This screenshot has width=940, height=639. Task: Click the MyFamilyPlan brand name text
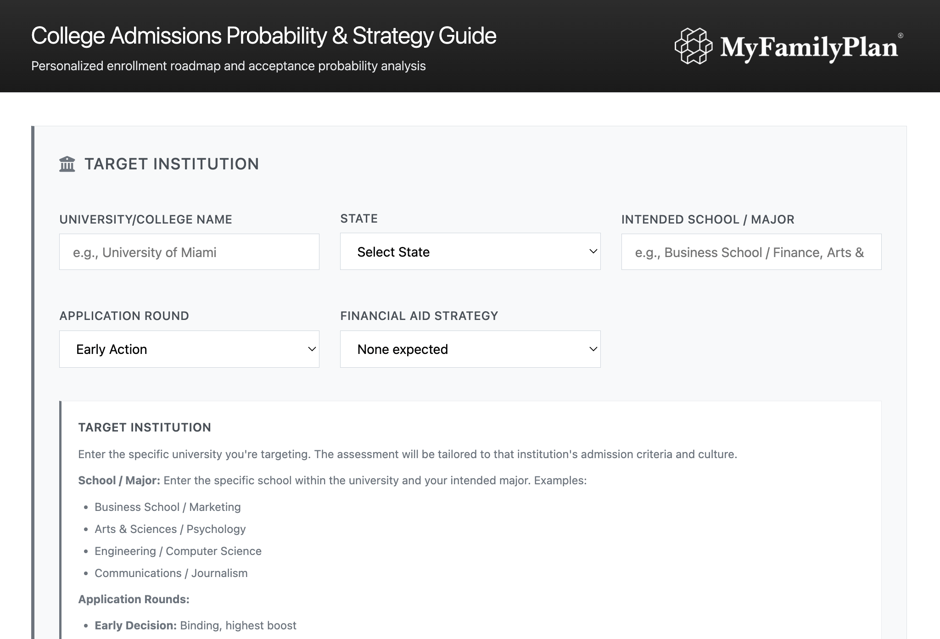(x=809, y=48)
